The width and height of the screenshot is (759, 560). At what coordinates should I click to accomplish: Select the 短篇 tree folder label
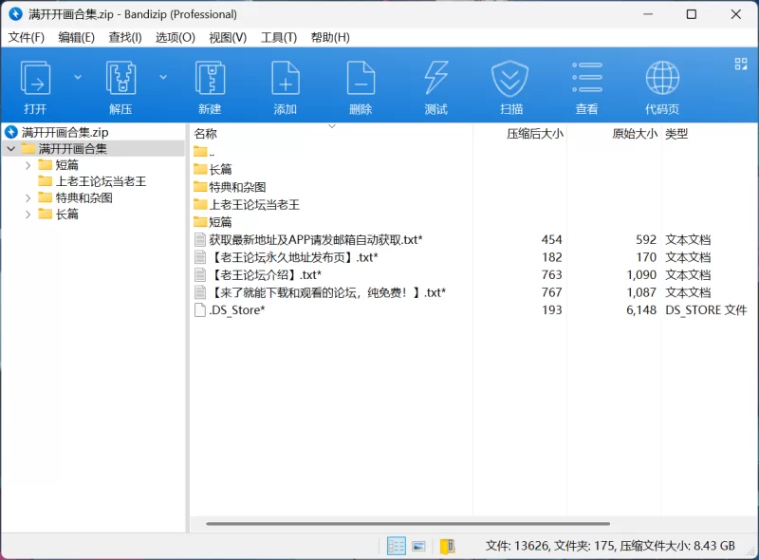(x=66, y=165)
